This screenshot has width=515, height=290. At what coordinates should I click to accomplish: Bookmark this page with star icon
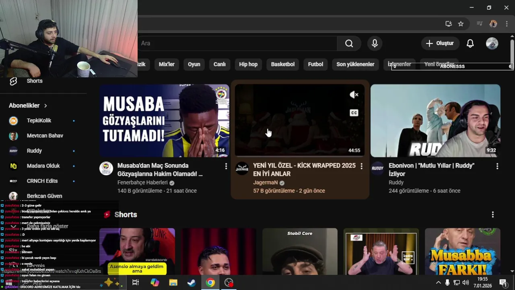click(x=461, y=24)
